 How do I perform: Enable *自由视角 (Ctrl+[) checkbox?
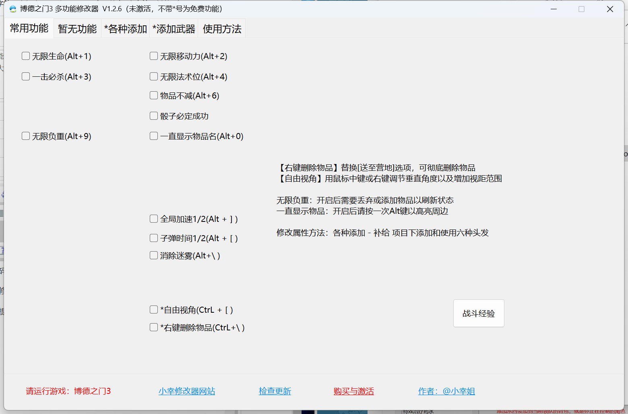(x=154, y=309)
